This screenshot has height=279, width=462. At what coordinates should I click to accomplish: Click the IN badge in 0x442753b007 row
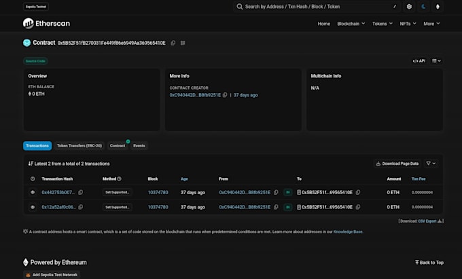[x=288, y=192]
